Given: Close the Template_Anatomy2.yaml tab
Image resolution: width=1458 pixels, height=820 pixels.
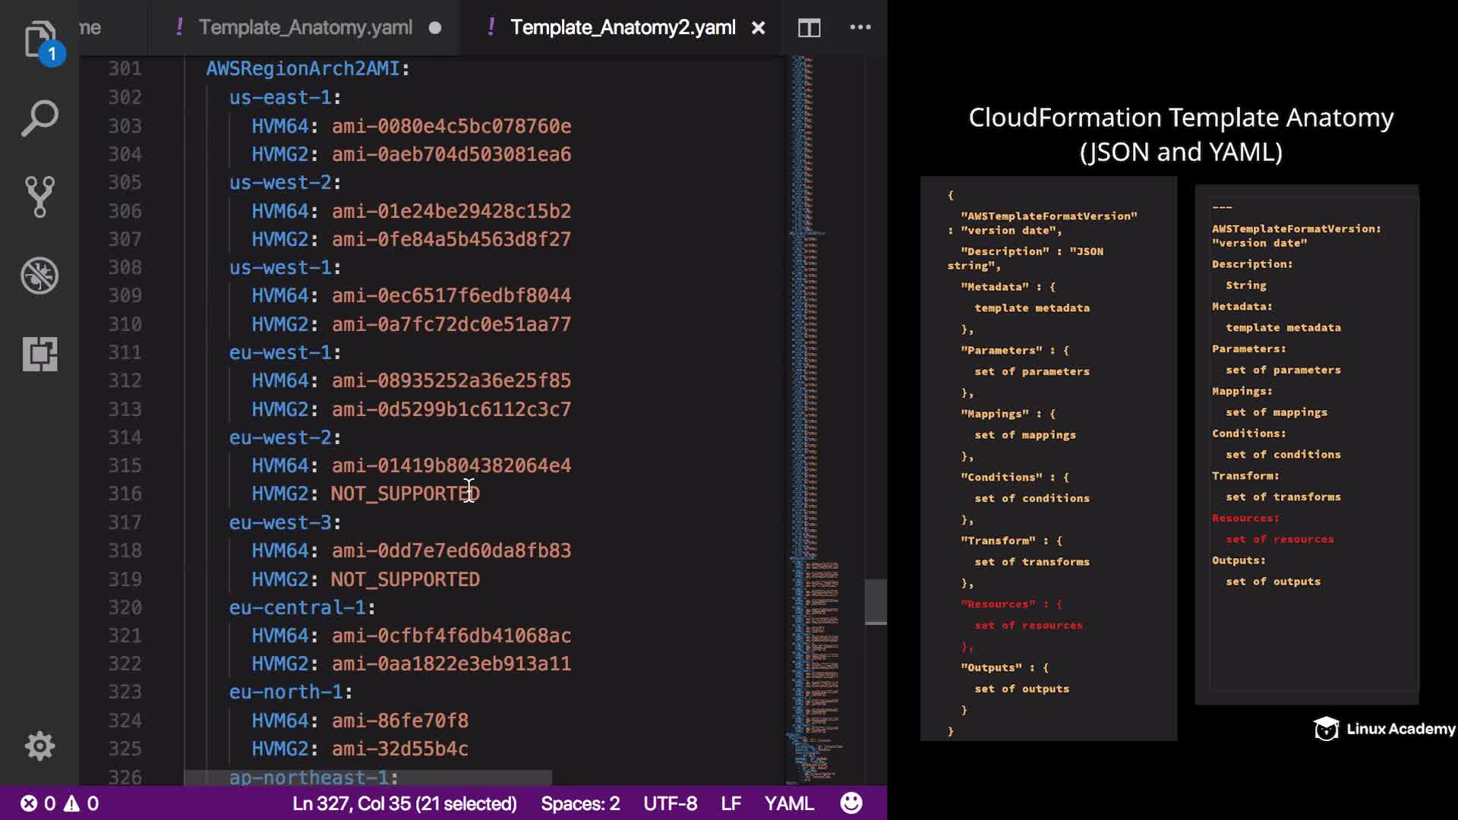Looking at the screenshot, I should [x=758, y=28].
